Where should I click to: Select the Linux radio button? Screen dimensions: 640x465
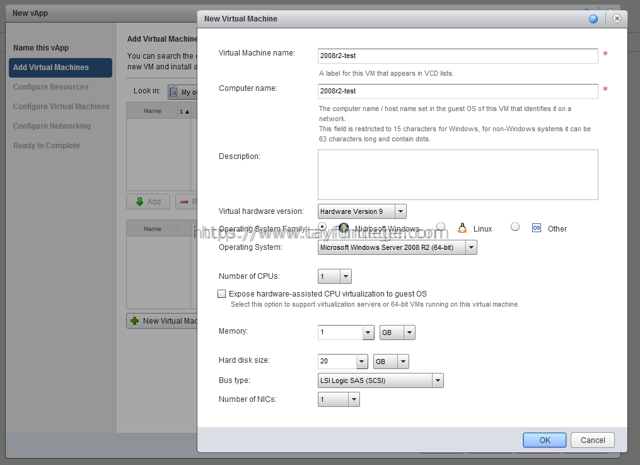440,227
